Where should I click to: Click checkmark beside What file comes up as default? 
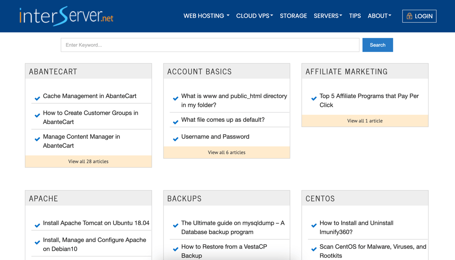(176, 122)
